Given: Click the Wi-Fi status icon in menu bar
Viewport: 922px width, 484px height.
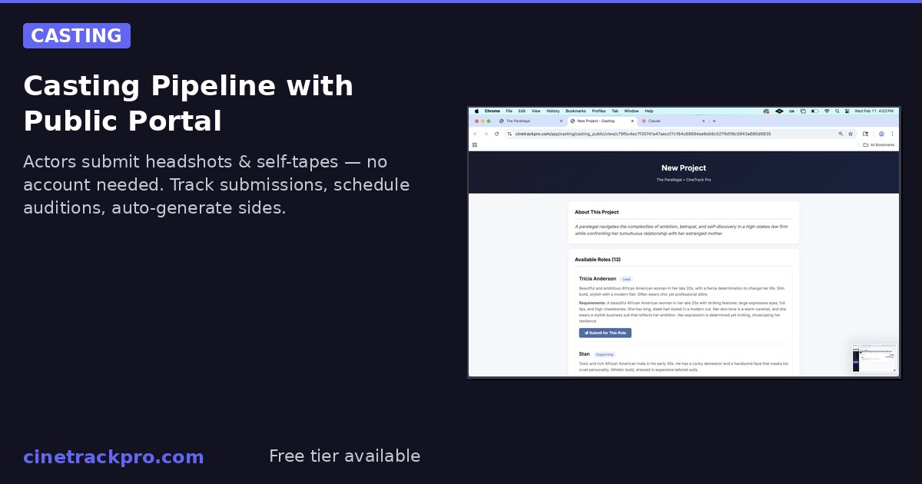Looking at the screenshot, I should (827, 111).
